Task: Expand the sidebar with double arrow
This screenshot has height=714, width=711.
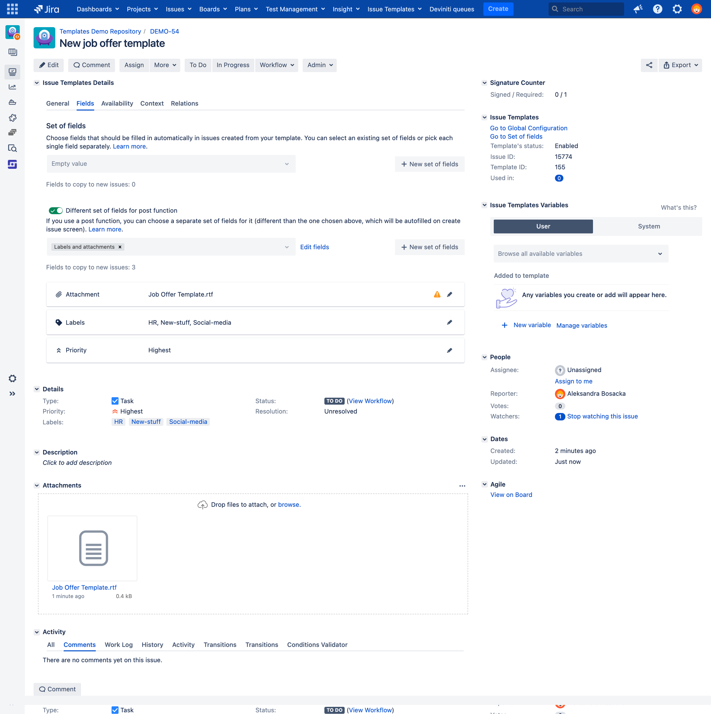Action: click(x=12, y=394)
